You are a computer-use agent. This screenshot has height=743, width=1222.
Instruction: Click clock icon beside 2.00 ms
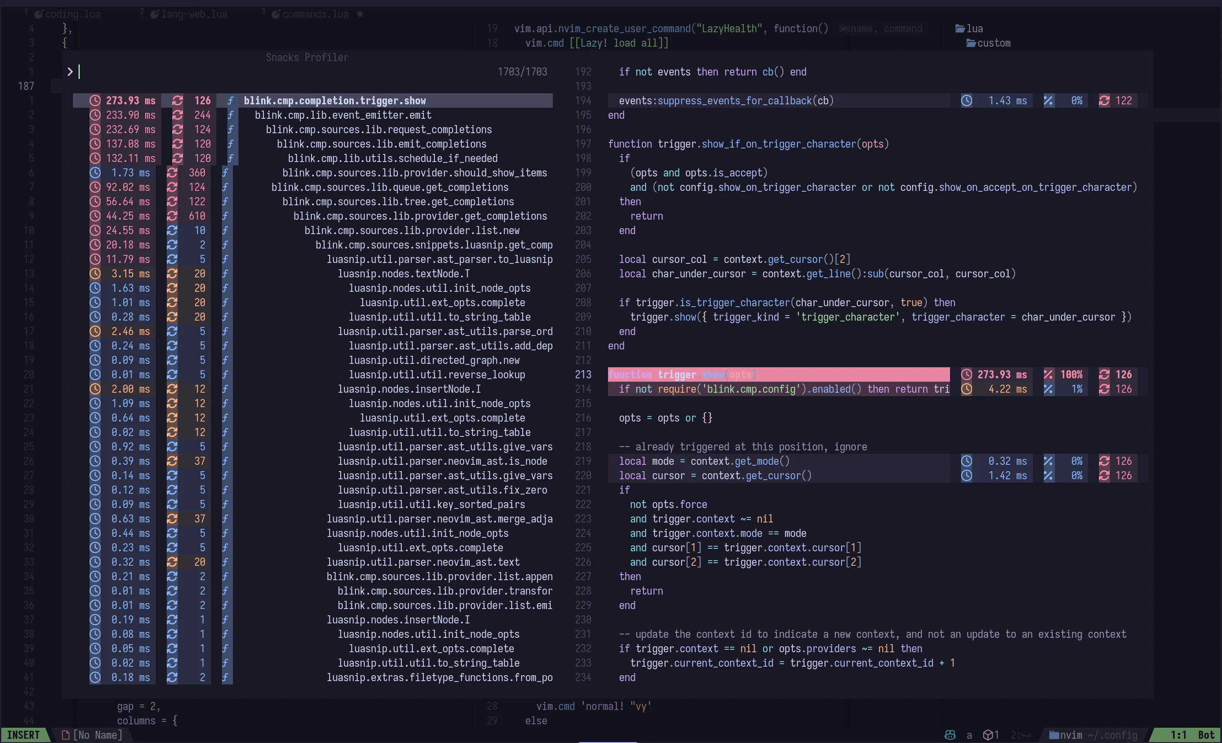click(x=95, y=389)
